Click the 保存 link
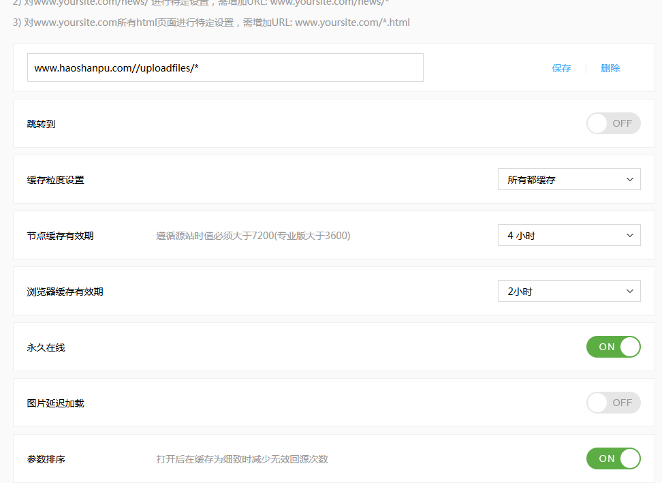Image resolution: width=662 pixels, height=483 pixels. 561,68
